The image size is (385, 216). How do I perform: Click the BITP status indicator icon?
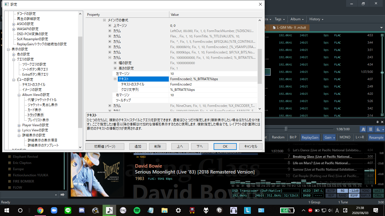click(331, 191)
